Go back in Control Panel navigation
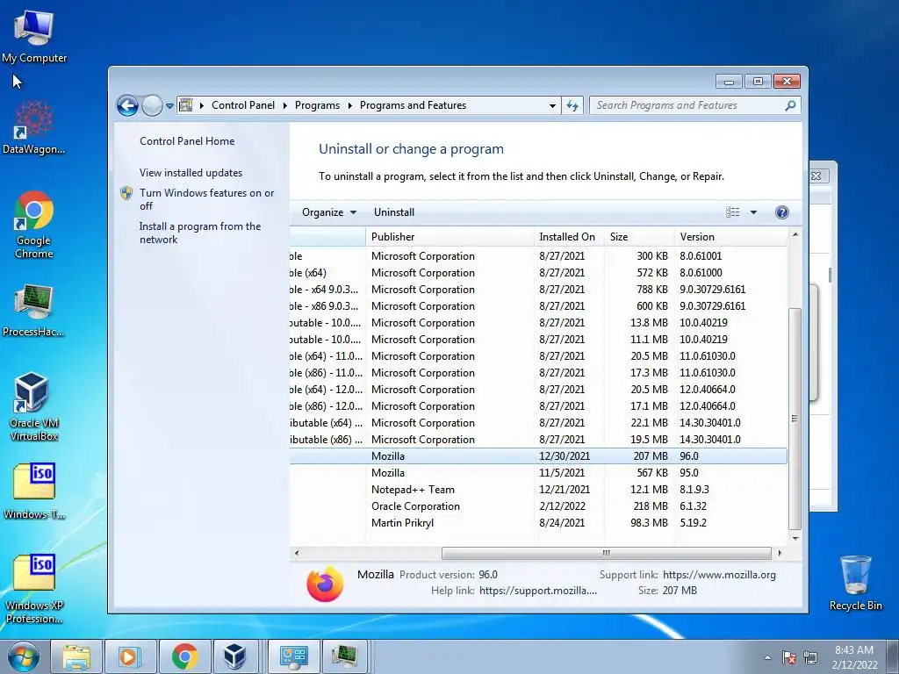The image size is (899, 674). 127,105
